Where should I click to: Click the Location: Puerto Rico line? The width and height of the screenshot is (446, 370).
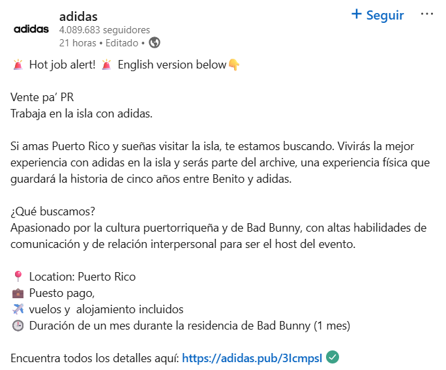[x=83, y=277]
